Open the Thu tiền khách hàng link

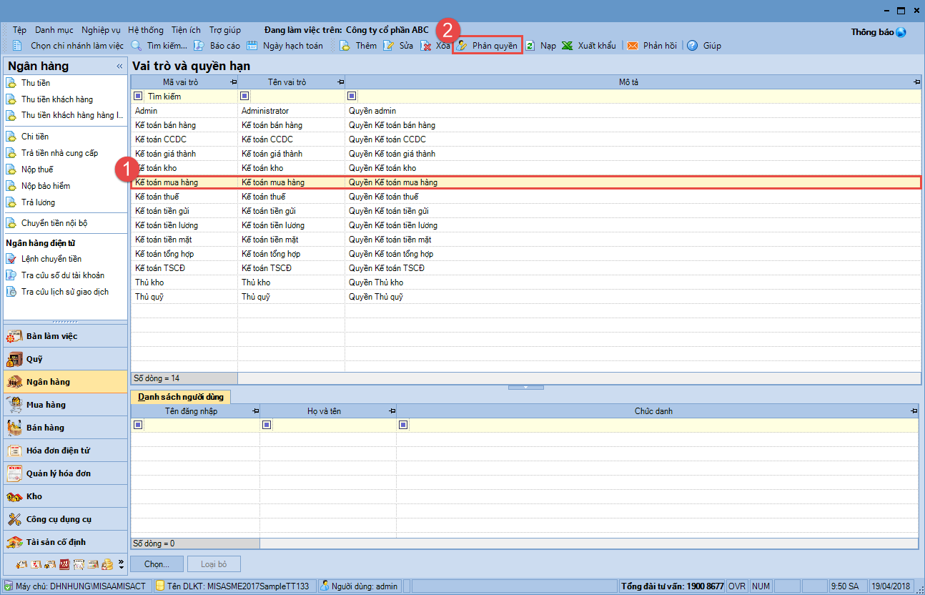coord(57,99)
